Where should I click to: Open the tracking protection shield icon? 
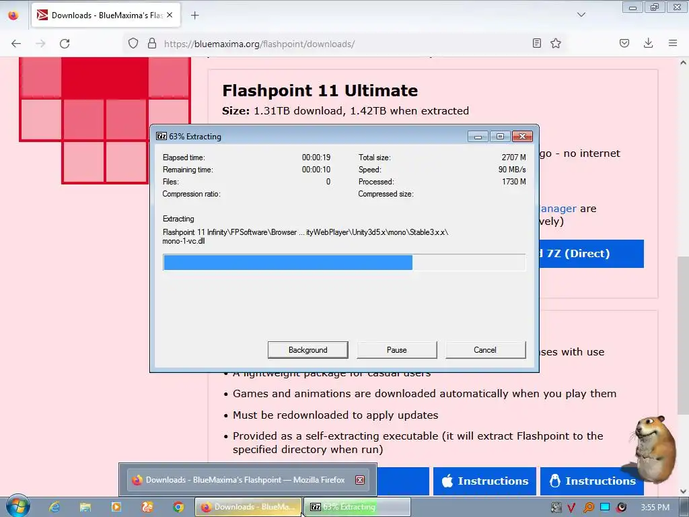click(x=133, y=44)
